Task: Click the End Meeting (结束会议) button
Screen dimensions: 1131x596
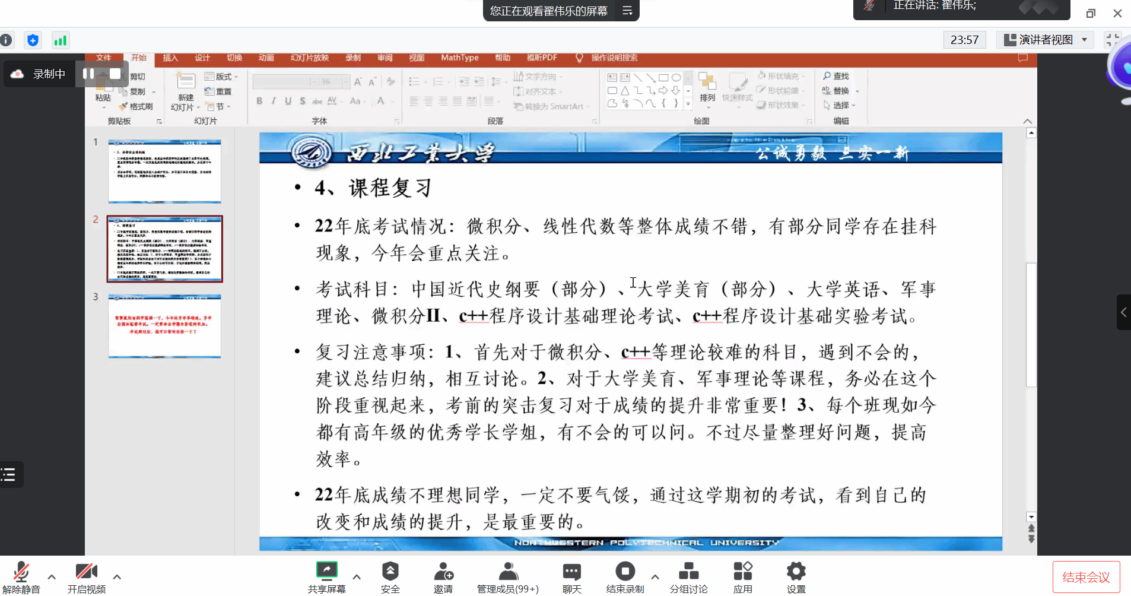Action: click(x=1086, y=577)
